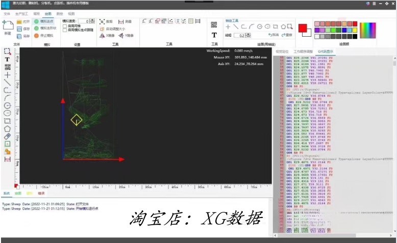397x243 pixels.
Task: Select the ribbon circle tool
Action: click(260, 26)
